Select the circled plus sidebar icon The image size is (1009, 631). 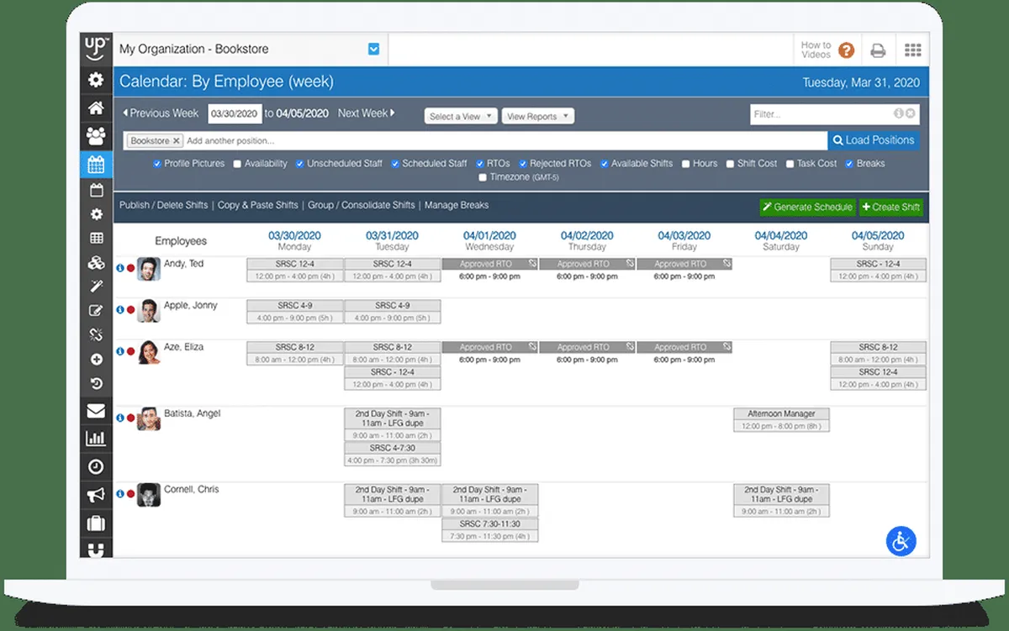[96, 360]
